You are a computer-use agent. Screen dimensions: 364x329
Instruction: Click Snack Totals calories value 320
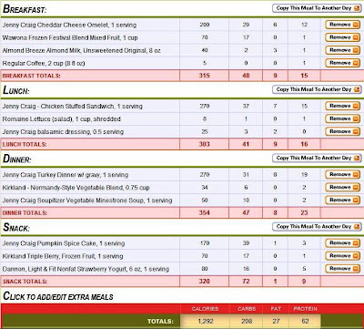[205, 282]
